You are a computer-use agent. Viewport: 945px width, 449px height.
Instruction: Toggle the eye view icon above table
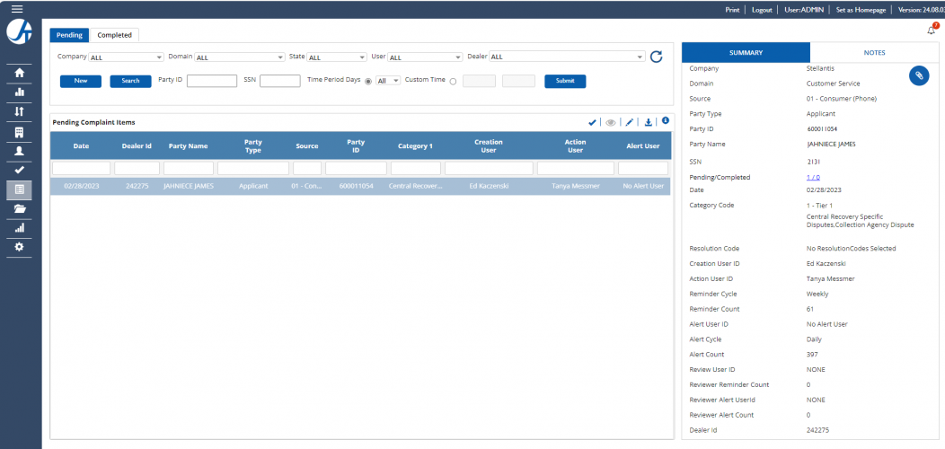coord(611,122)
